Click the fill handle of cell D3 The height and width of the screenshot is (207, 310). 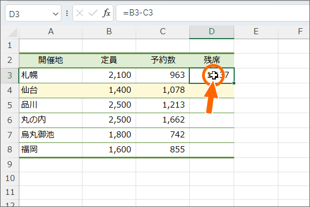click(234, 83)
